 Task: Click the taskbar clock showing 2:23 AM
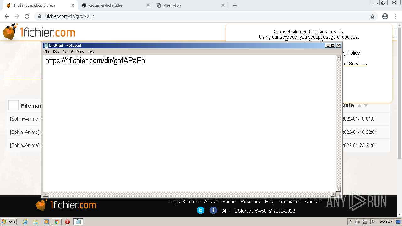386,222
